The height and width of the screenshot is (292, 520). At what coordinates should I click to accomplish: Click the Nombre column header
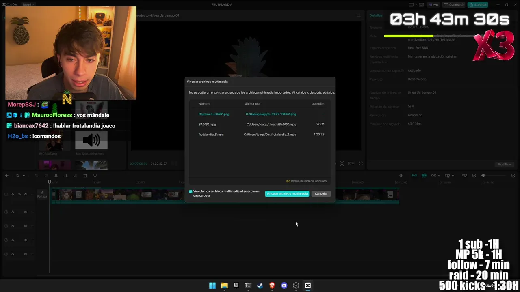click(x=204, y=104)
